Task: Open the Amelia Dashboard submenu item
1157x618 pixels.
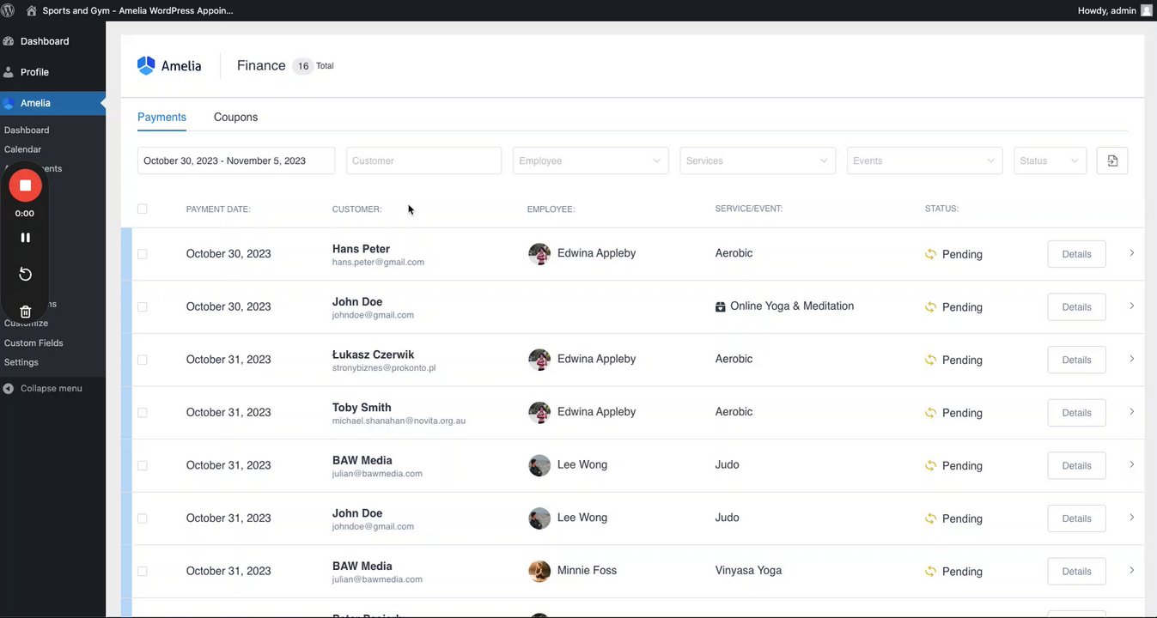Action: click(27, 130)
